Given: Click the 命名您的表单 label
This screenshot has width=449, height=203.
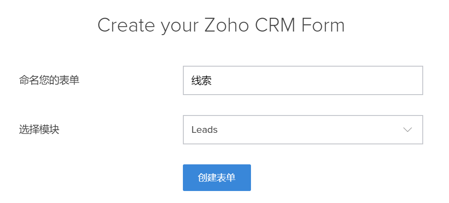Looking at the screenshot, I should click(x=49, y=80).
